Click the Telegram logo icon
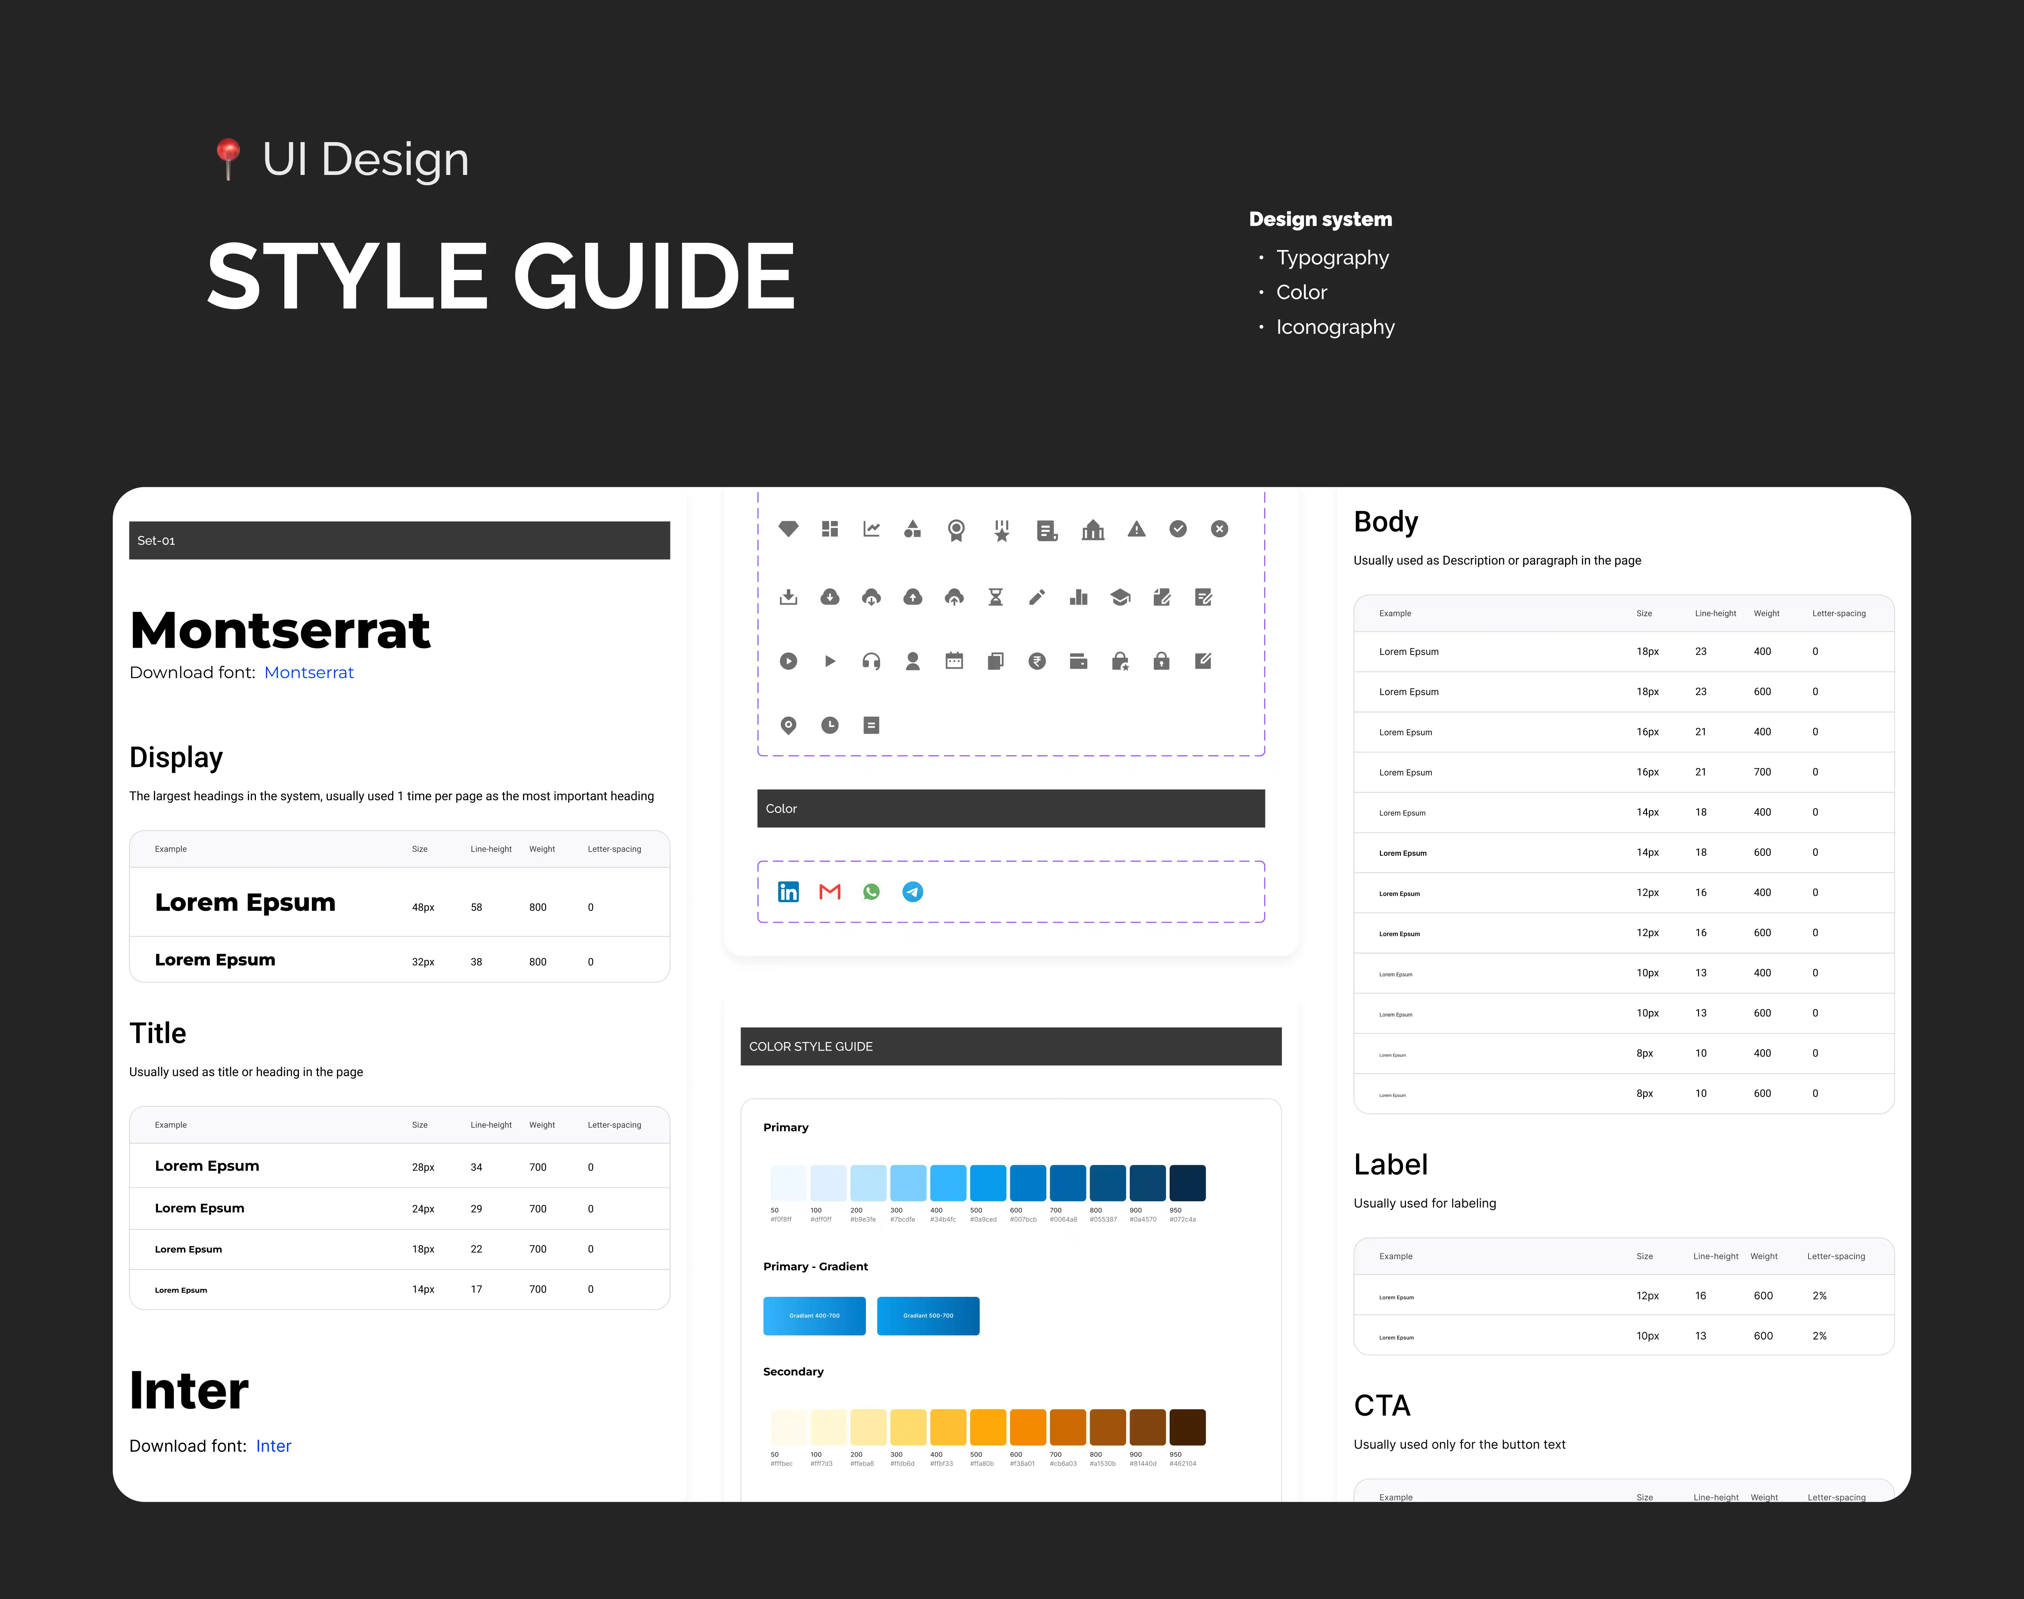 [912, 892]
